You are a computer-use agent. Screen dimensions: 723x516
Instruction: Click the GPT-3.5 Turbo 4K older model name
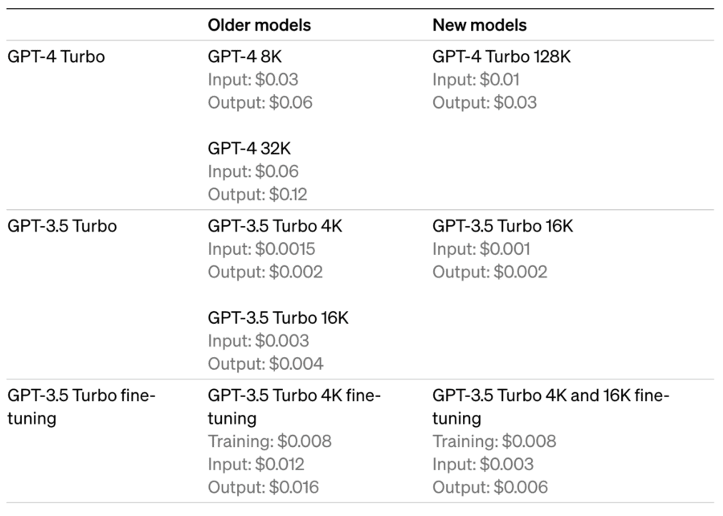coord(275,226)
